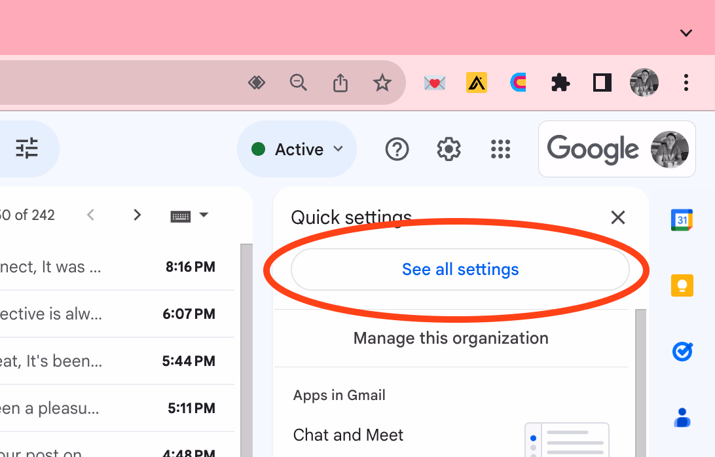Open Google Keep in side panel
715x457 pixels.
(682, 285)
